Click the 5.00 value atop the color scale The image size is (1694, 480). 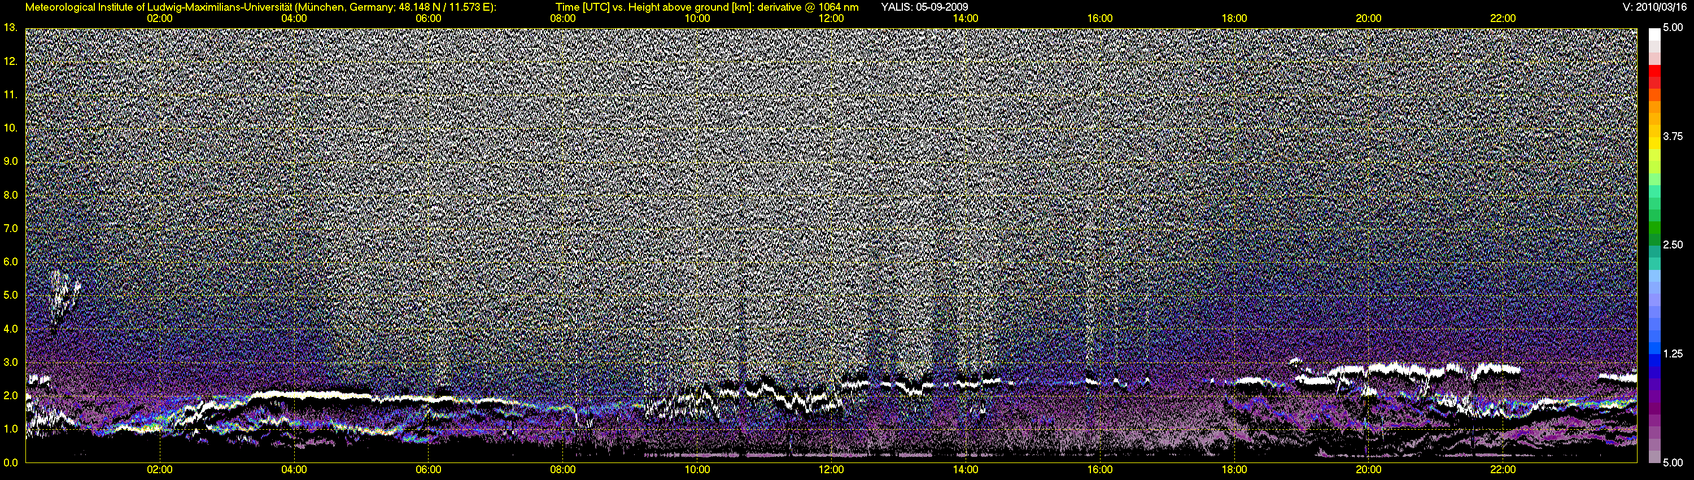click(x=1673, y=27)
